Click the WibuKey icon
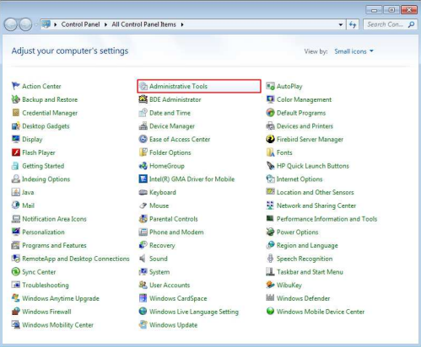The height and width of the screenshot is (347, 421). click(270, 286)
